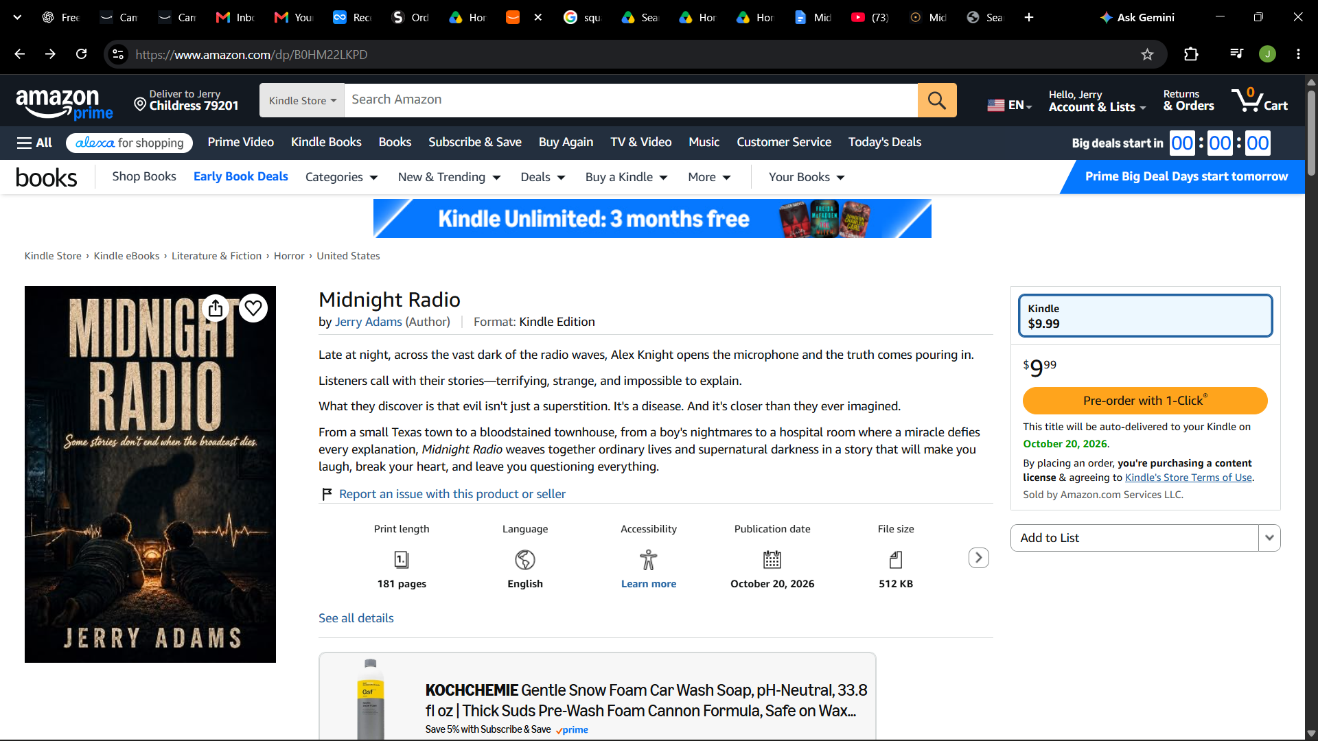This screenshot has width=1318, height=741.
Task: Open browser extensions puzzle icon
Action: [x=1191, y=54]
